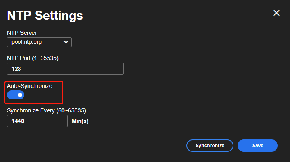Click the NTP Port (1~65535) label
Image resolution: width=290 pixels, height=162 pixels.
[33, 59]
